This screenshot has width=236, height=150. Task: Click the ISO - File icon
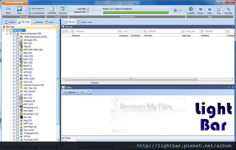[x=21, y=88]
